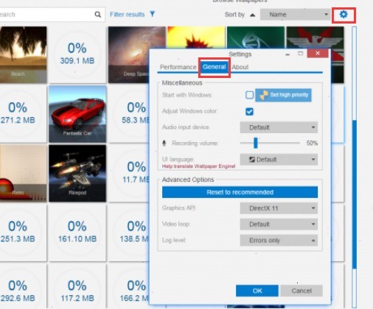Open the About tab

click(x=240, y=67)
